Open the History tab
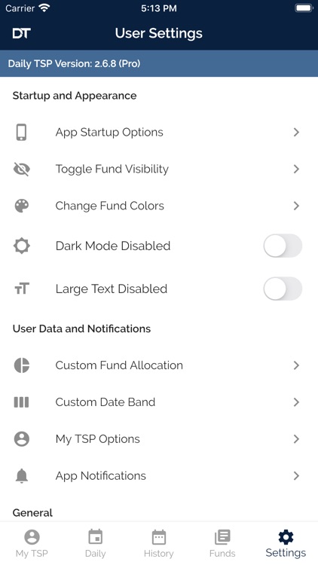 159,543
